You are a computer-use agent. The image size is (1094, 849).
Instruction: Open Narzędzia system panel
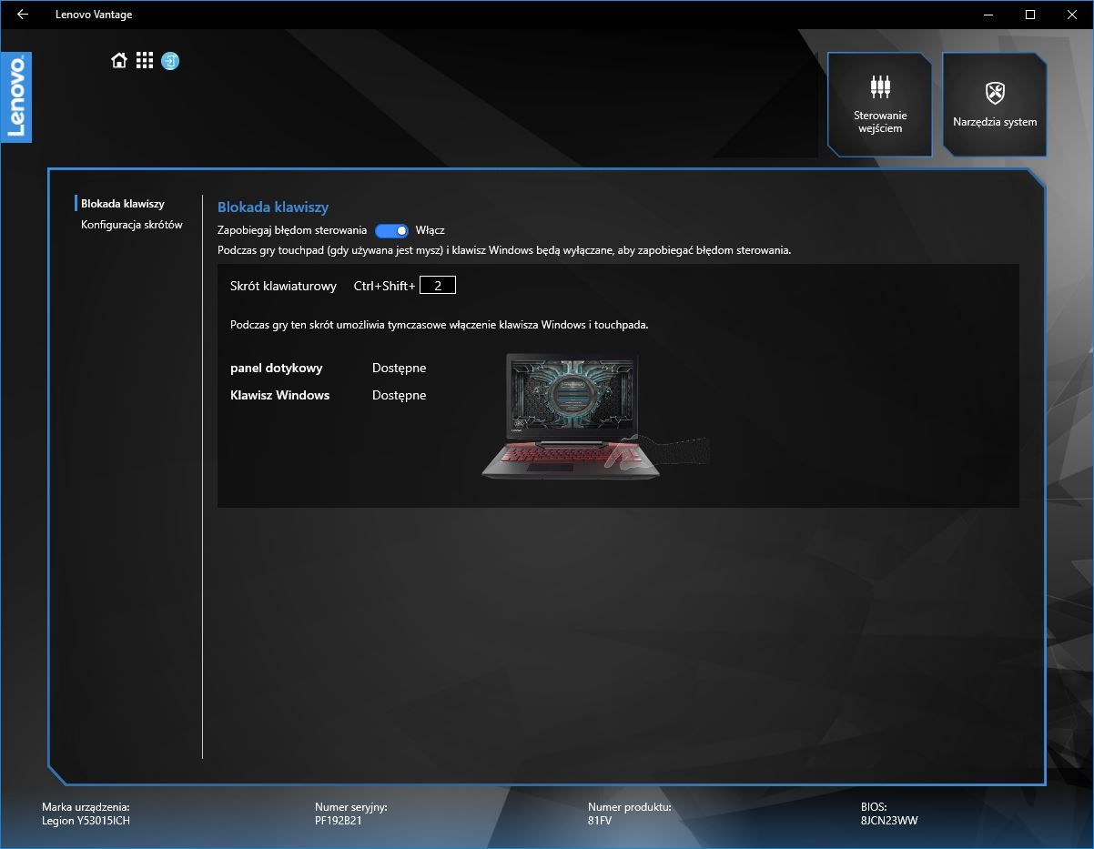[x=994, y=104]
